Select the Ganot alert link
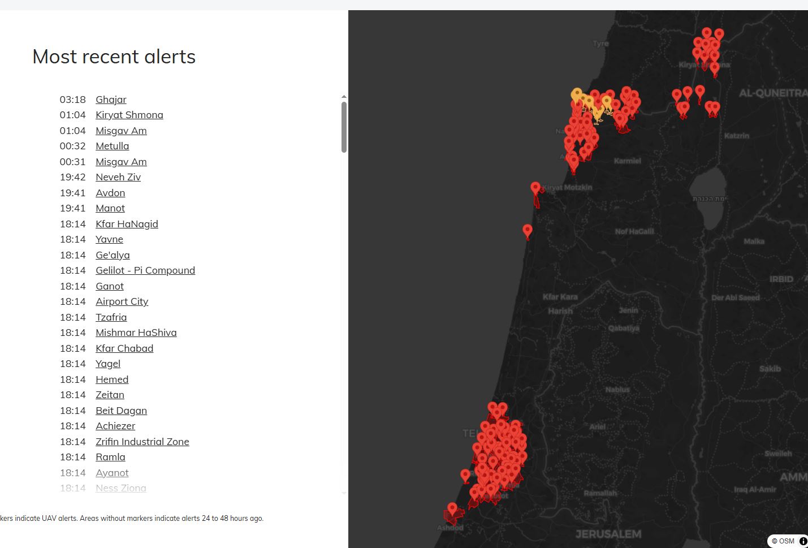 pyautogui.click(x=110, y=286)
